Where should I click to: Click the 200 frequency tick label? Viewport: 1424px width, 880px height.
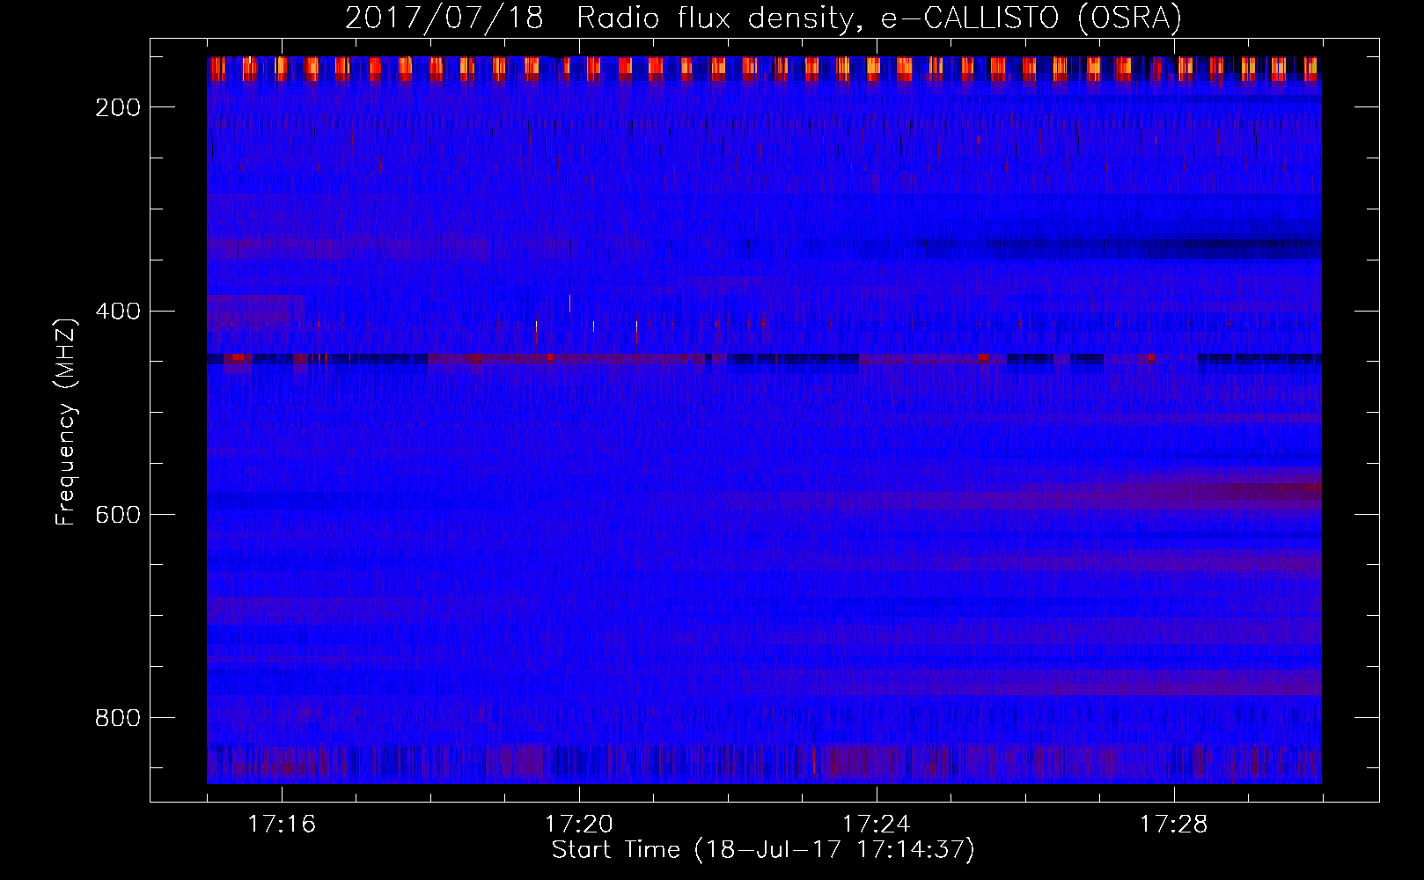[x=117, y=107]
